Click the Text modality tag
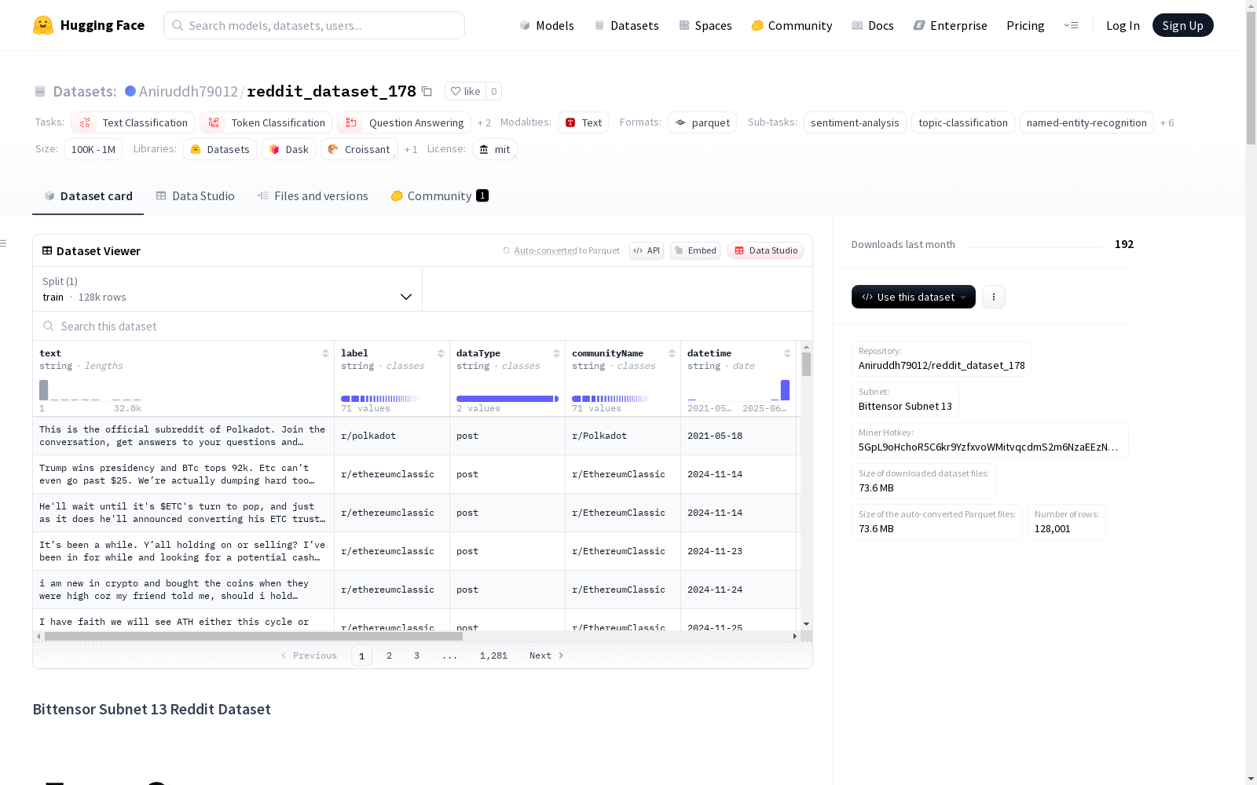 coord(583,122)
